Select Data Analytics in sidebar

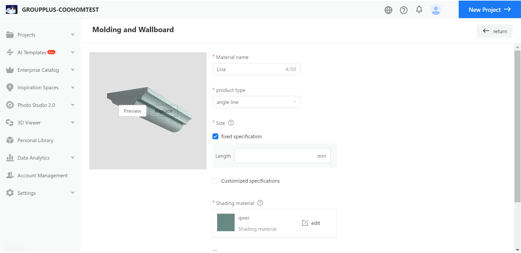click(x=34, y=158)
